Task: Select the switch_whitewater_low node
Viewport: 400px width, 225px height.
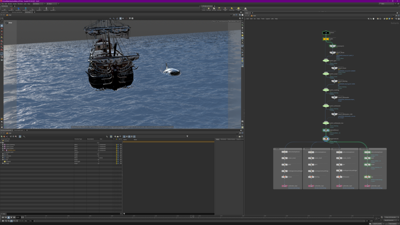Action: coord(326,123)
